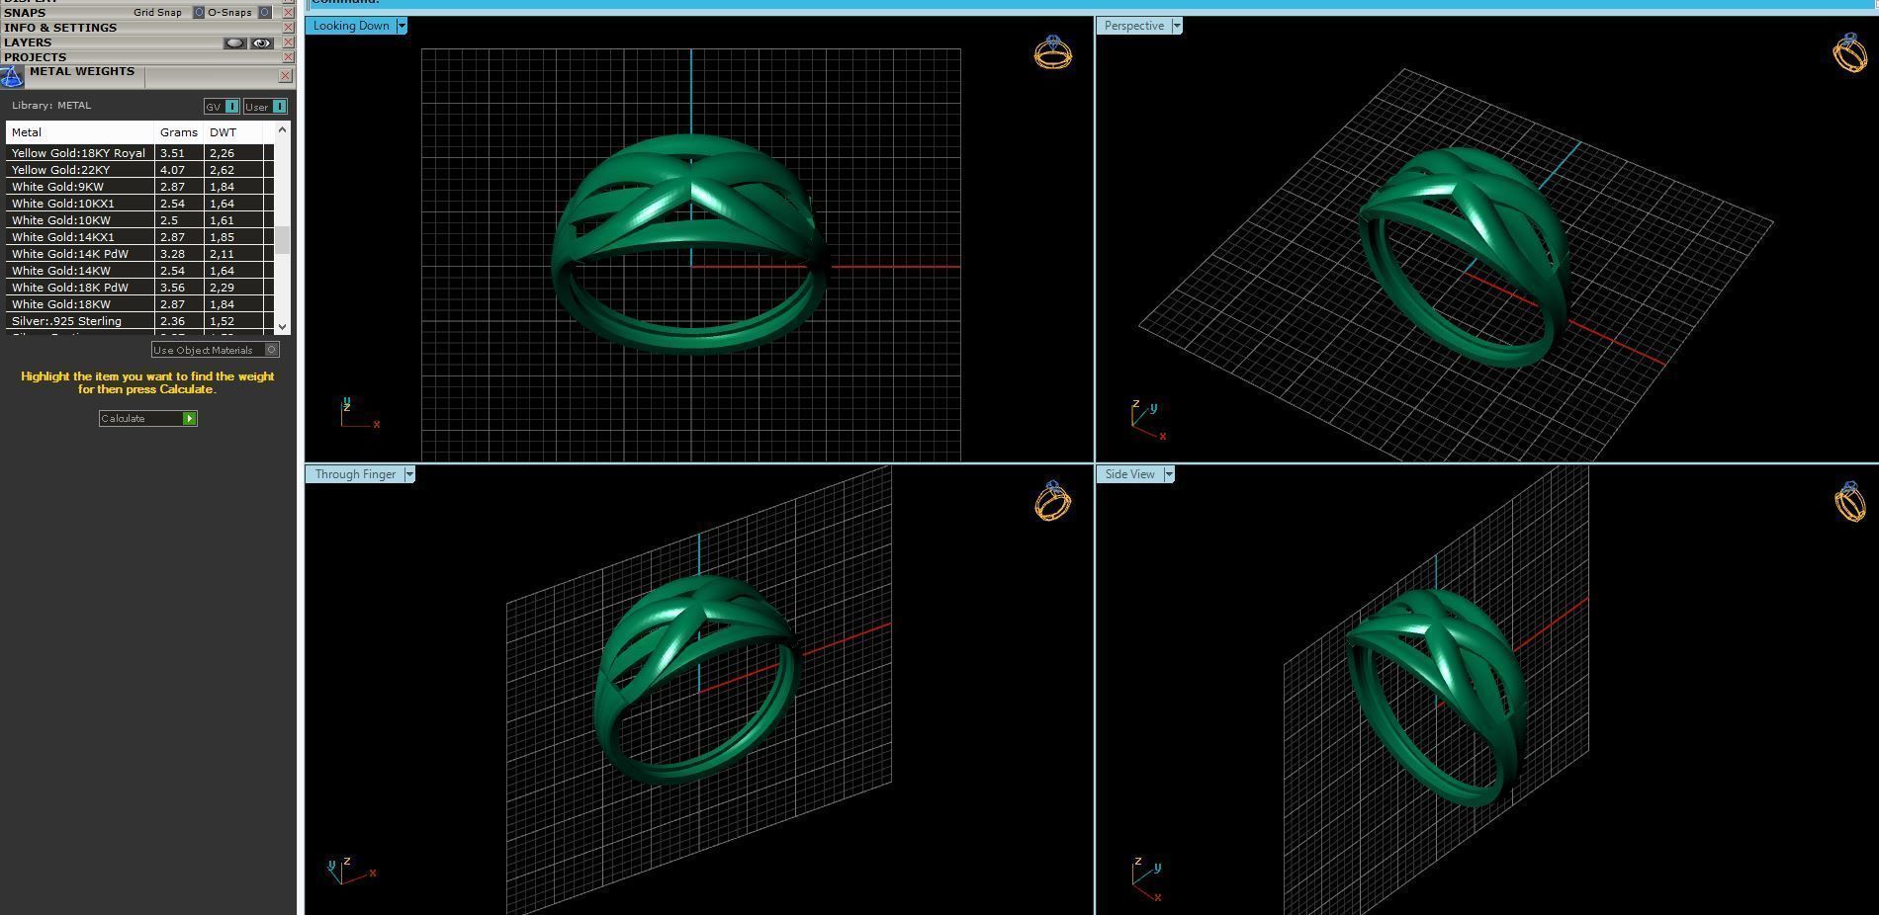Image resolution: width=1879 pixels, height=915 pixels.
Task: Close the INFO & SETTINGS panel
Action: point(289,28)
